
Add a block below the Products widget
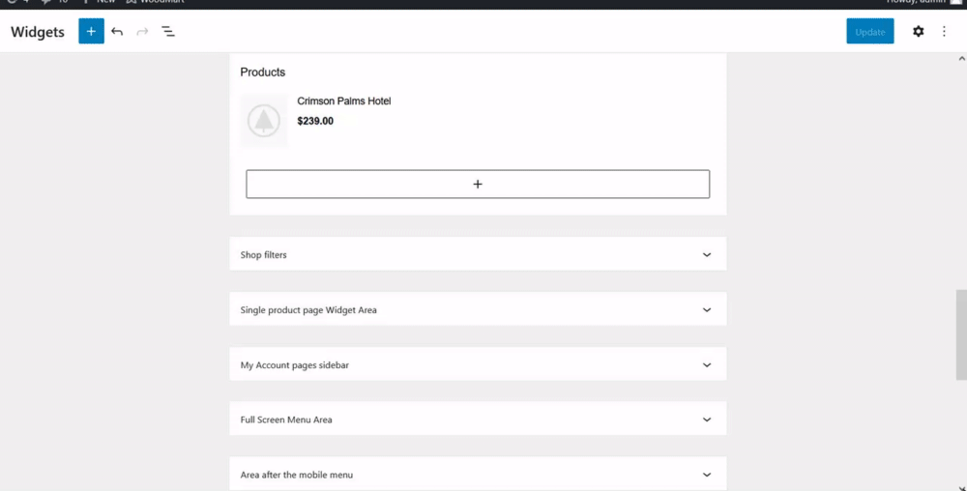pyautogui.click(x=478, y=184)
